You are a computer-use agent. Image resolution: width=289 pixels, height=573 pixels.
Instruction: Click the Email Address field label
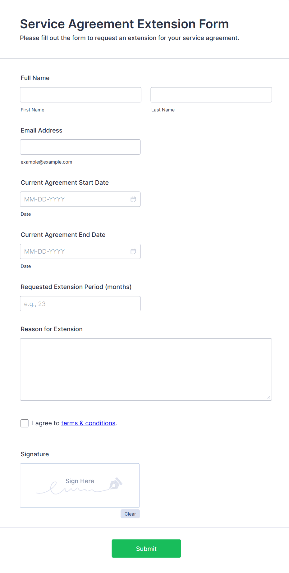click(x=42, y=130)
